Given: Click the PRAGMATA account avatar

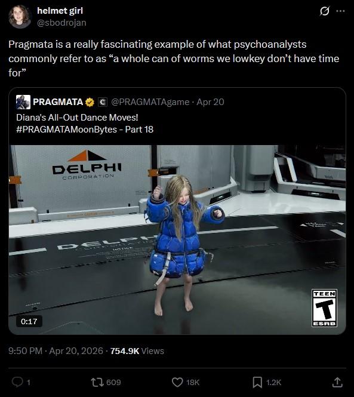Looking at the screenshot, I should tap(23, 102).
